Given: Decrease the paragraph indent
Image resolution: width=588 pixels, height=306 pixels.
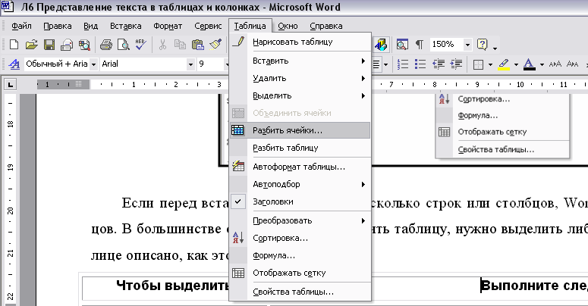Looking at the screenshot, I should point(438,64).
